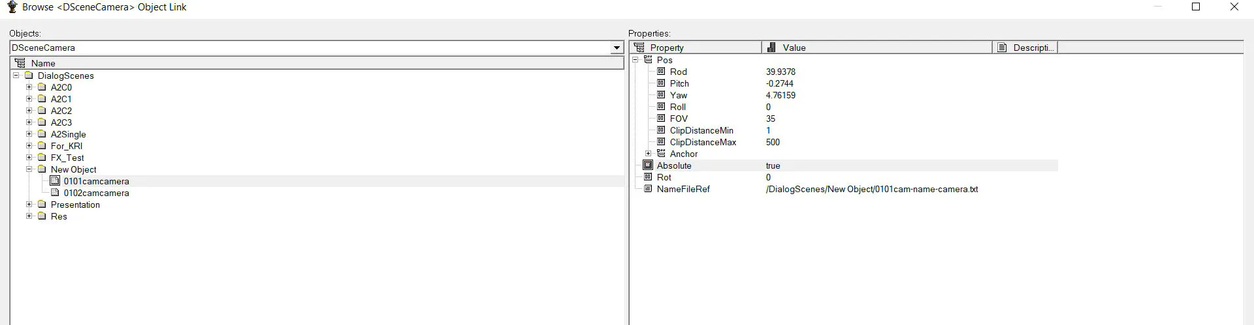Toggle the Absolute true value

[773, 165]
